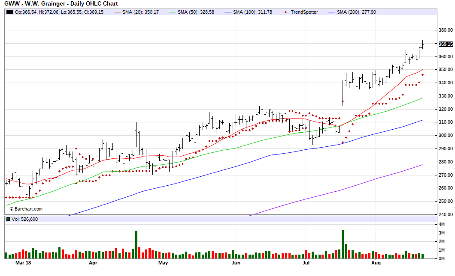Click the SMA (100): 311.78 legend label
Screen dimensions: 455x276
click(252, 12)
